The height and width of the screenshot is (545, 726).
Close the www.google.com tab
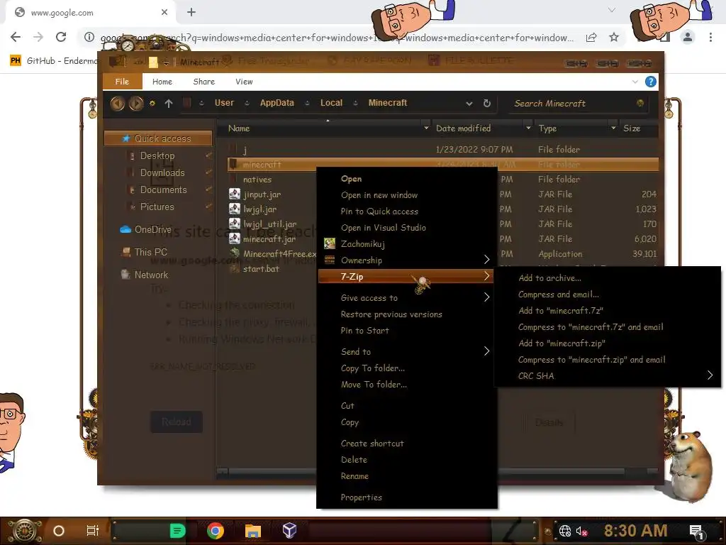coord(164,12)
